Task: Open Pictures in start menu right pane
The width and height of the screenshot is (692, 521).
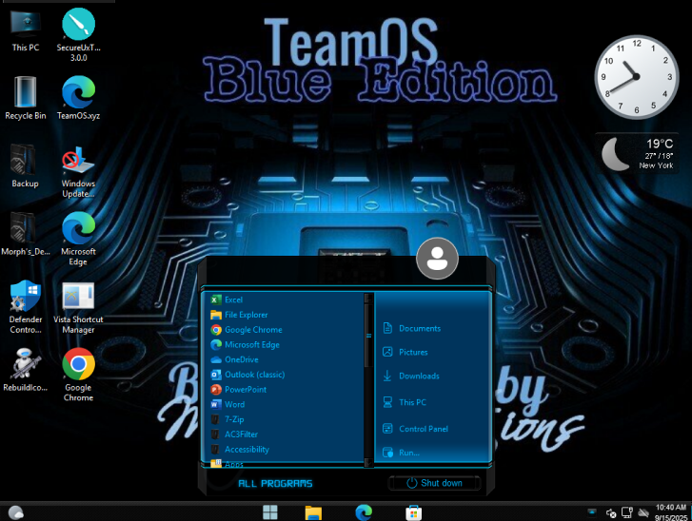Action: 405,352
